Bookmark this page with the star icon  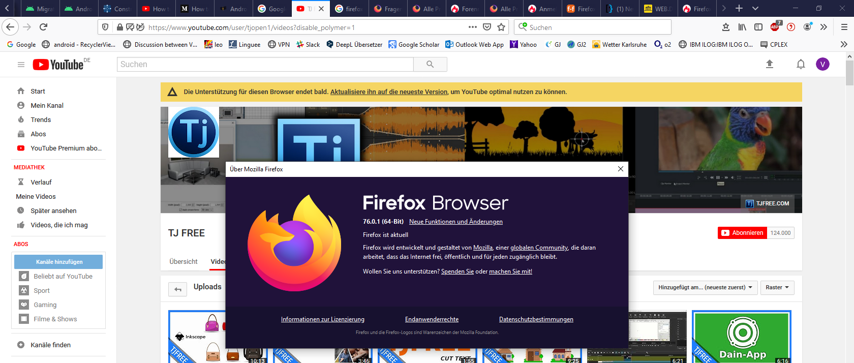[501, 27]
